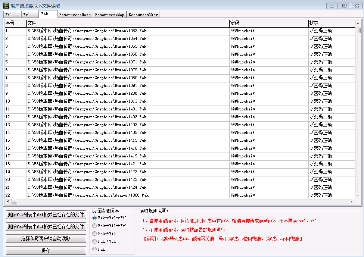Click the vertical scrollbar down arrow
The image size is (364, 257).
point(358,195)
